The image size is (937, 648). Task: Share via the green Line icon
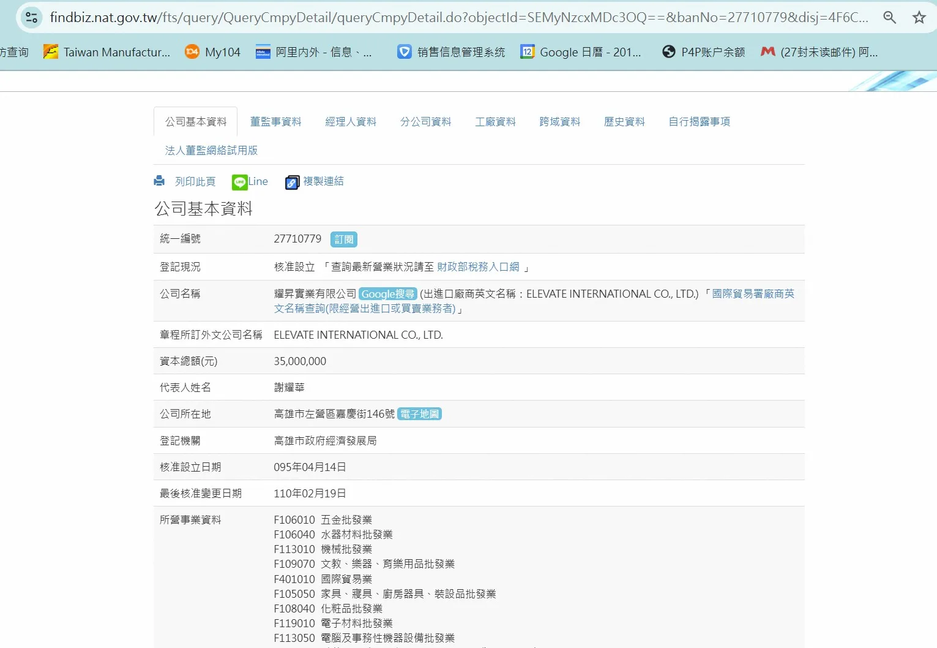tap(239, 182)
